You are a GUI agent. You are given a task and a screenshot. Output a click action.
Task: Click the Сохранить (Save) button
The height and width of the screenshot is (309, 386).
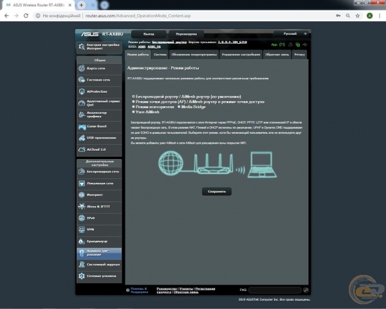[217, 191]
